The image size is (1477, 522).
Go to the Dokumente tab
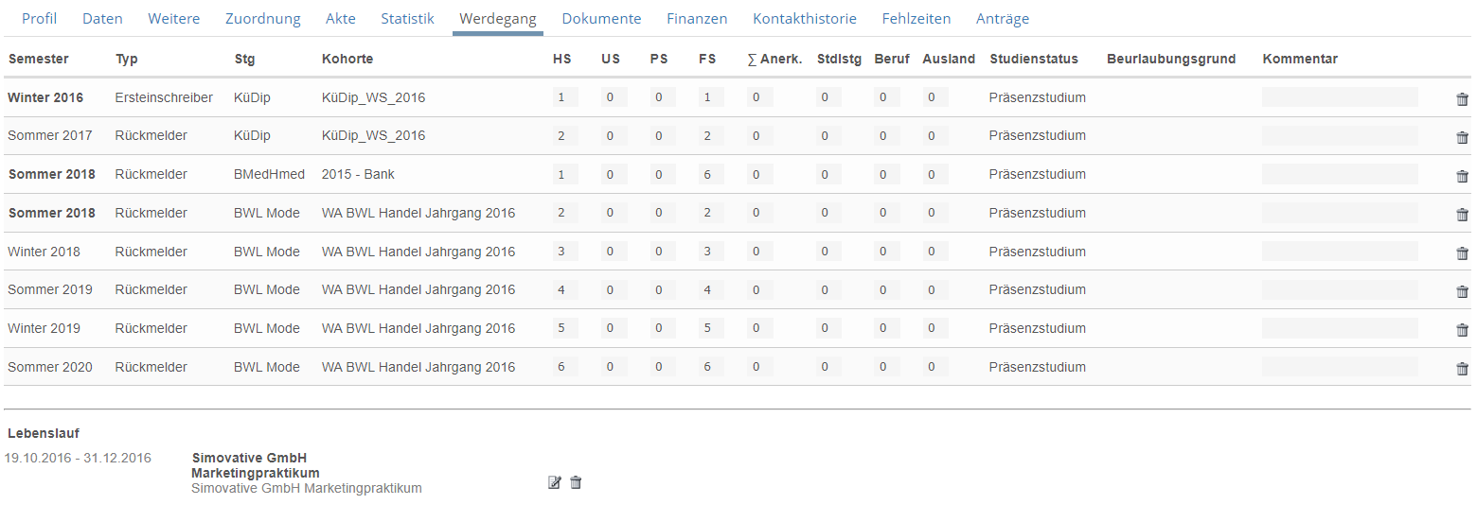601,19
